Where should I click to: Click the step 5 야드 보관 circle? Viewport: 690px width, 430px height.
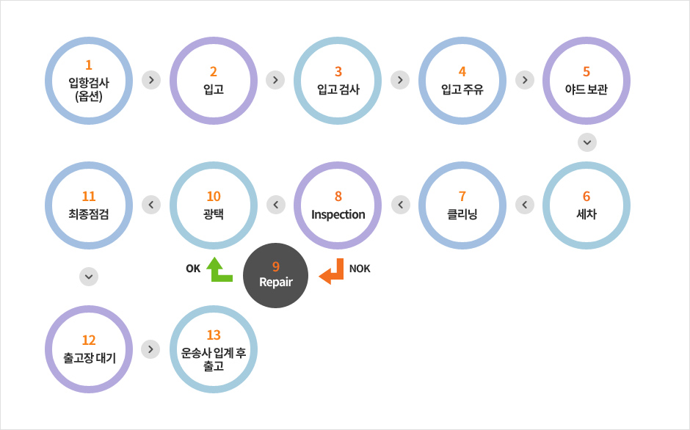[x=586, y=80]
